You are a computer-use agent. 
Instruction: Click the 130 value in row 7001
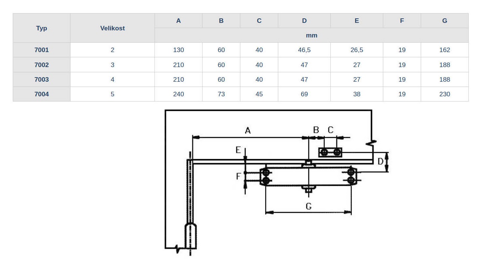tap(178, 50)
